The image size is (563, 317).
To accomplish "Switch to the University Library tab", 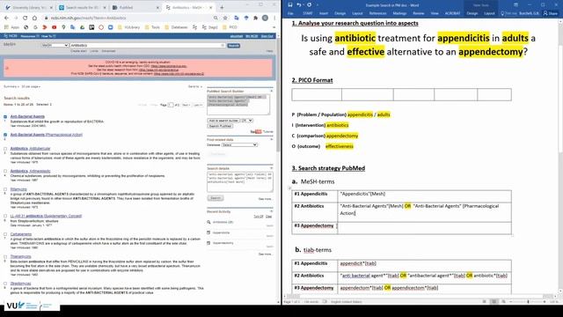I will 28,8.
